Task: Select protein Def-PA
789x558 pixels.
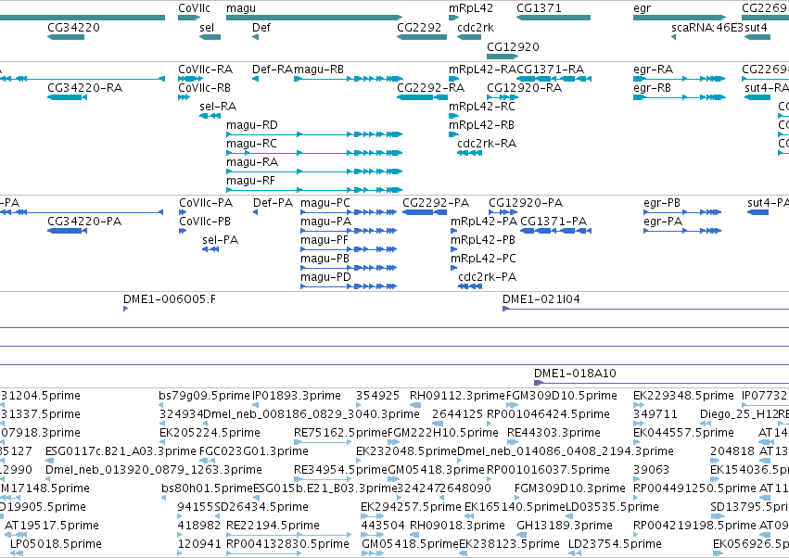Action: tap(274, 203)
